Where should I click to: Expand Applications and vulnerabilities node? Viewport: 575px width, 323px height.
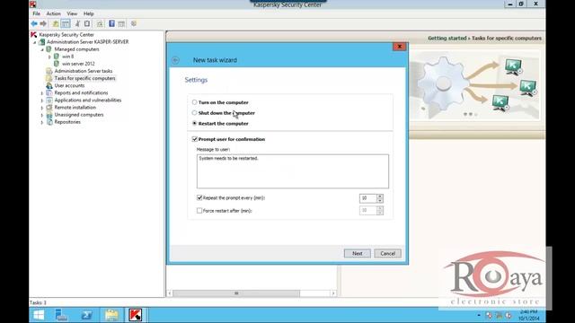coord(42,100)
